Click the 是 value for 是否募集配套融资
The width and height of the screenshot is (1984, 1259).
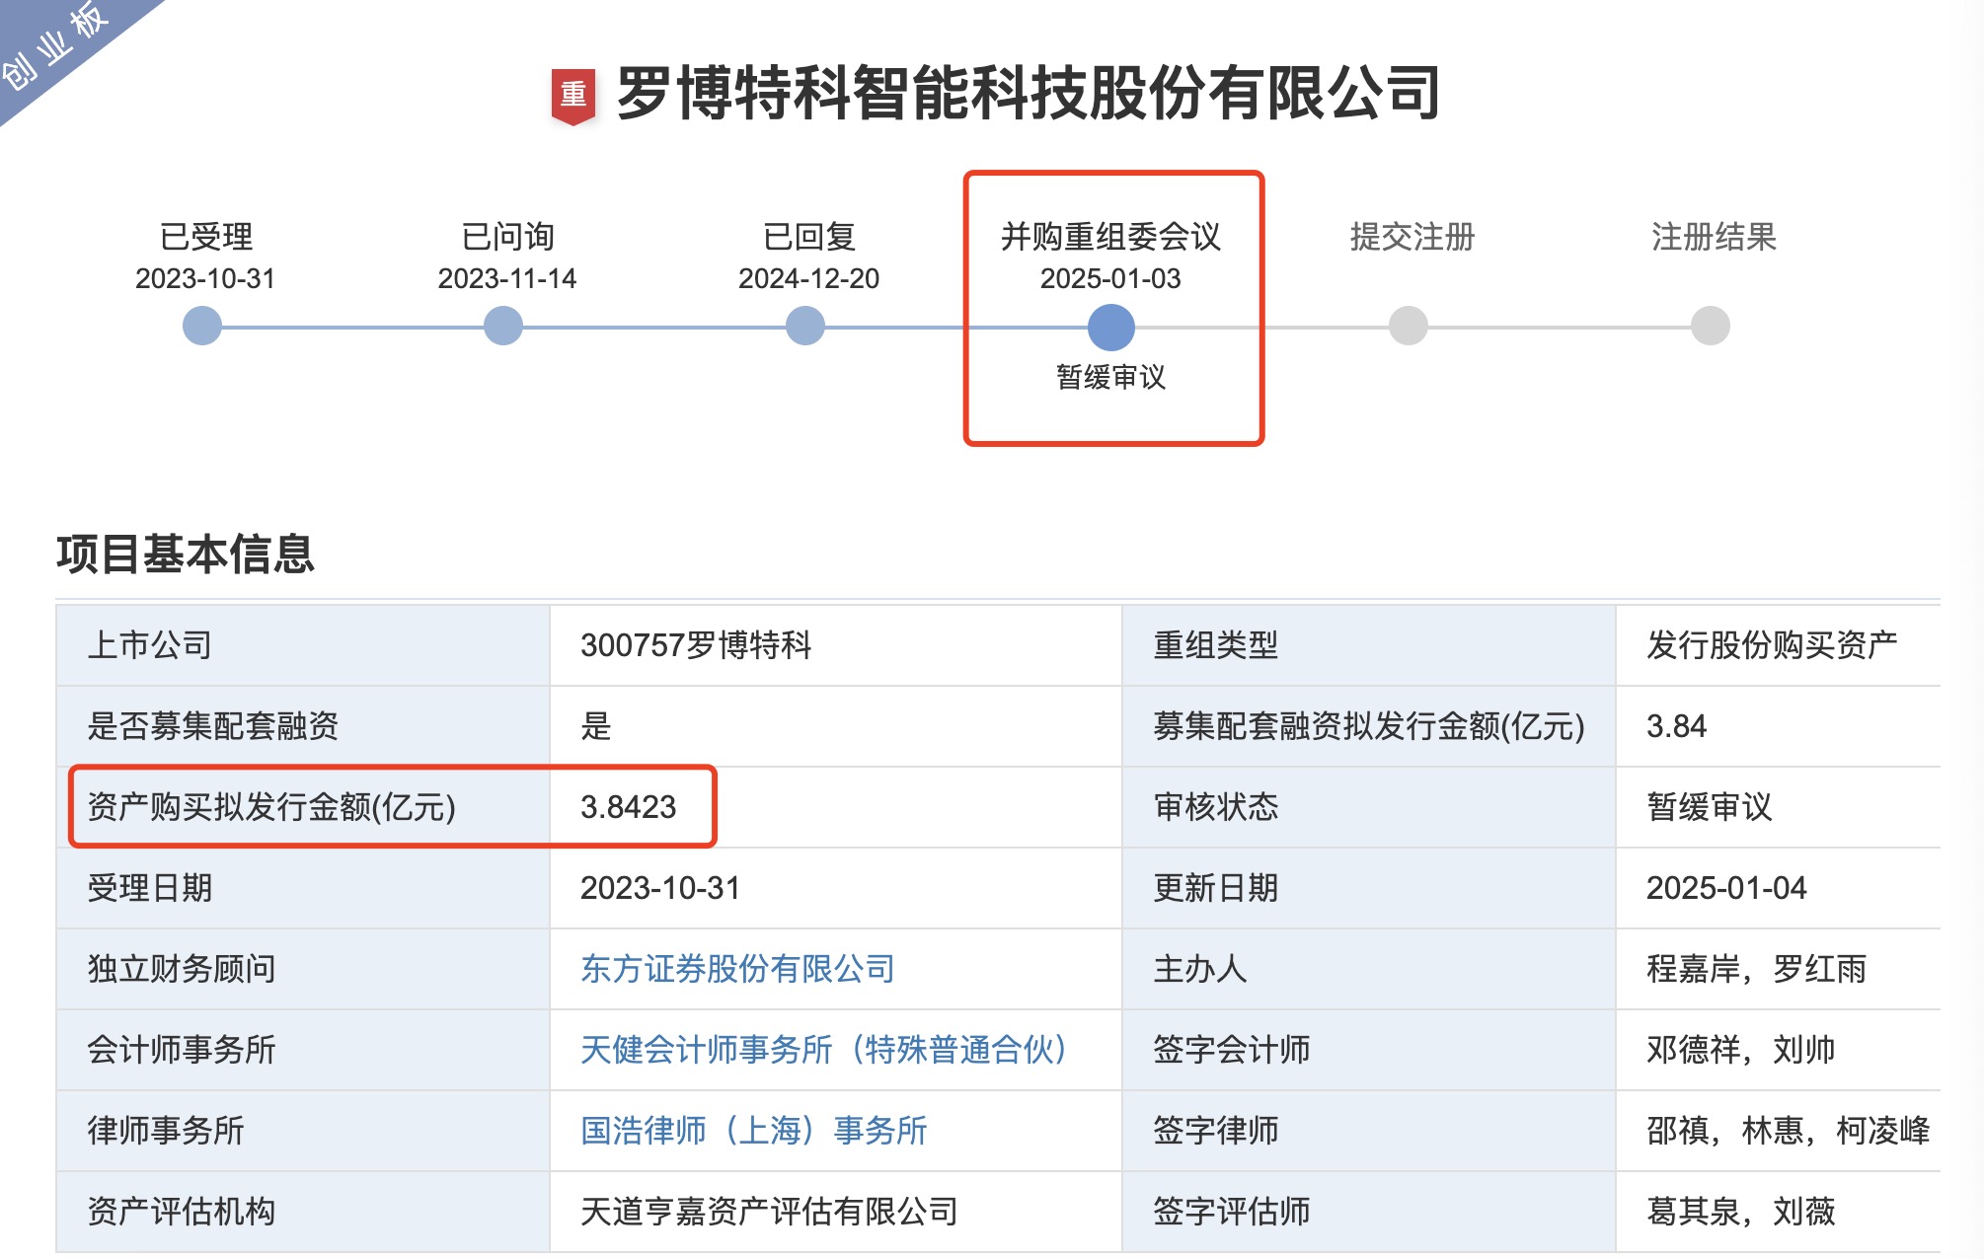pyautogui.click(x=596, y=726)
